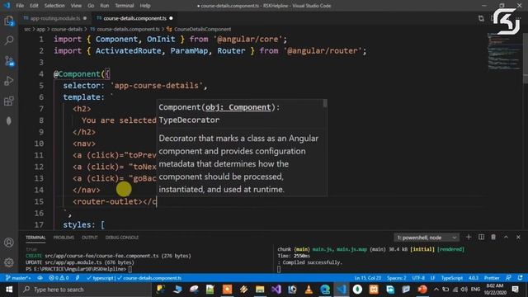Select course-details.component.ts editor tab
Image resolution: width=528 pixels, height=297 pixels.
(x=134, y=18)
